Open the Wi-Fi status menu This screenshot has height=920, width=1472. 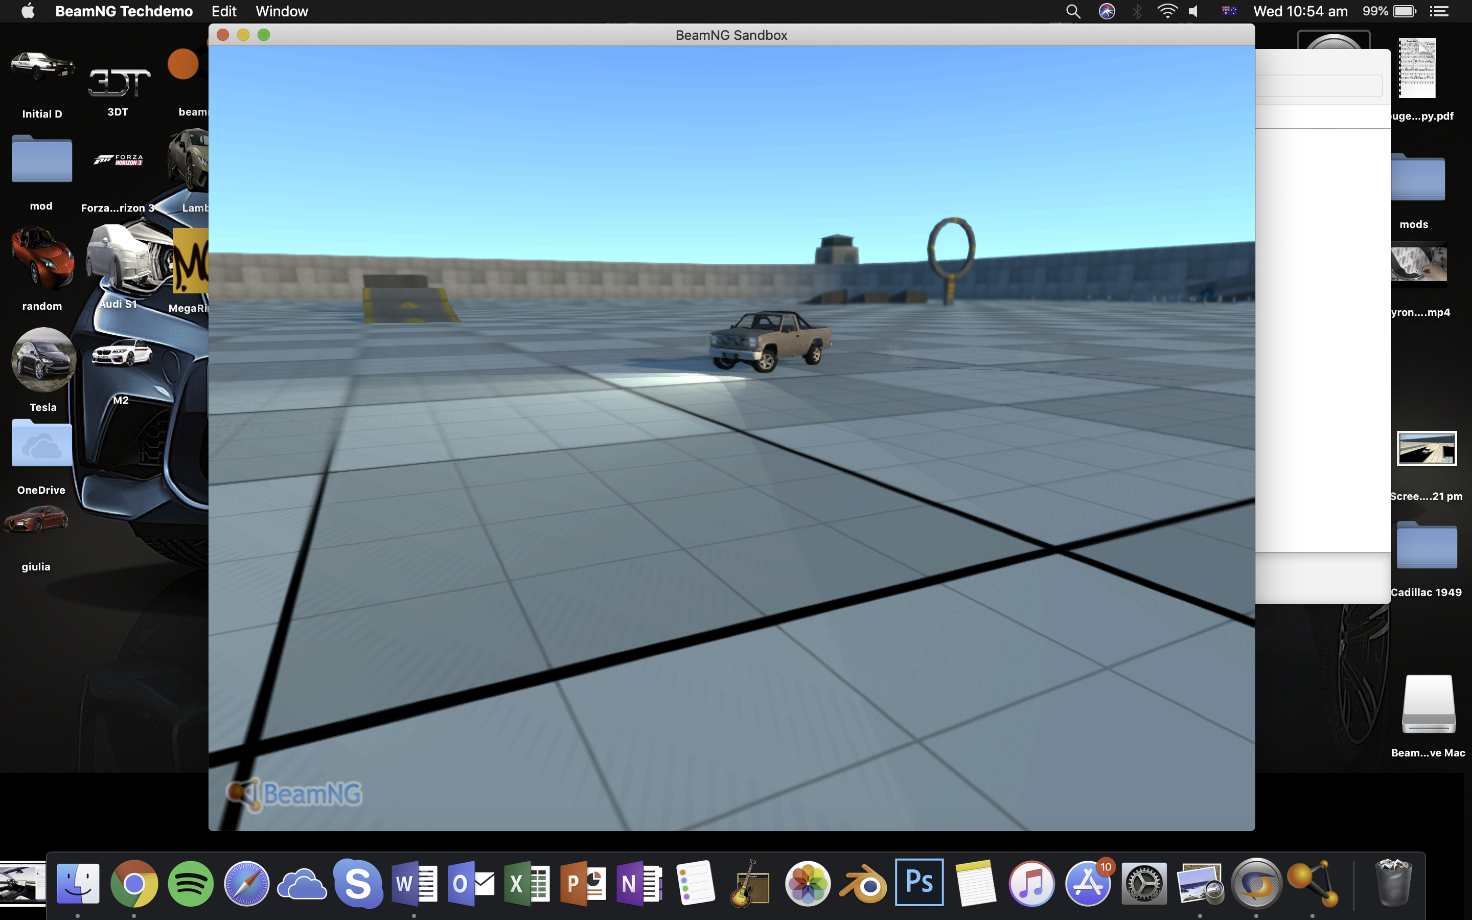(x=1167, y=11)
